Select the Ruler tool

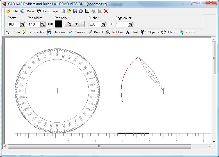[x=13, y=32]
